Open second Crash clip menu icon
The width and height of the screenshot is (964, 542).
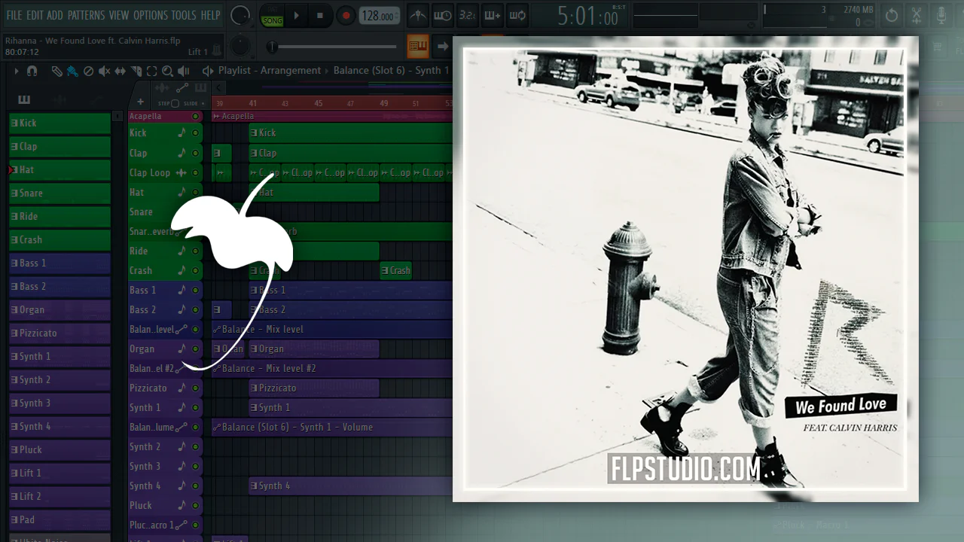coord(385,270)
